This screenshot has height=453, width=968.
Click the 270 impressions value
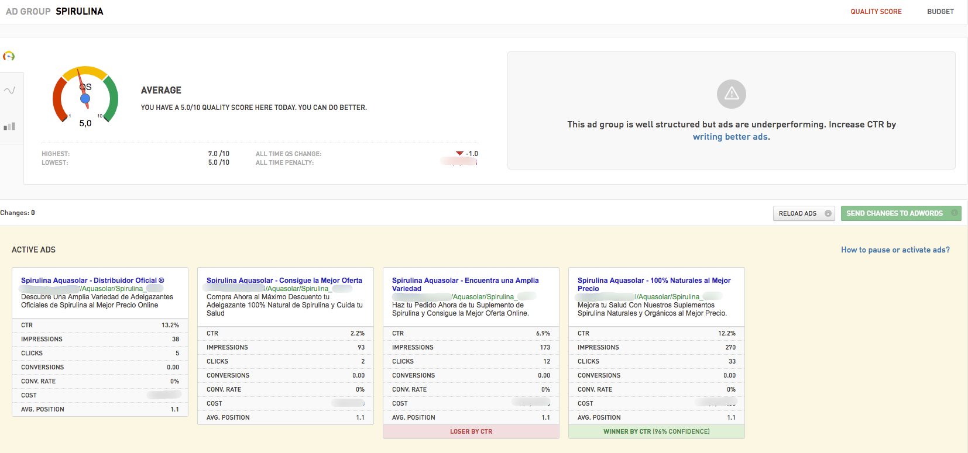(x=730, y=347)
